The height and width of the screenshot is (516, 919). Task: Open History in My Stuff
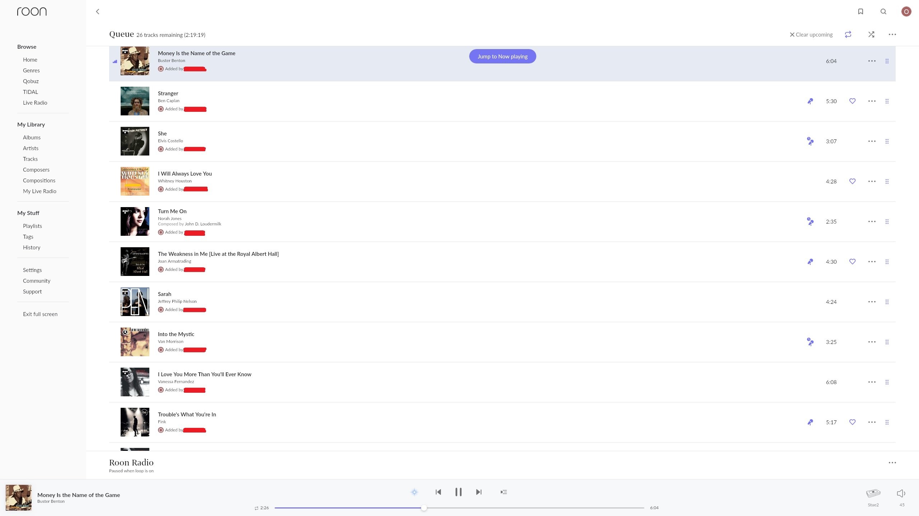(32, 248)
